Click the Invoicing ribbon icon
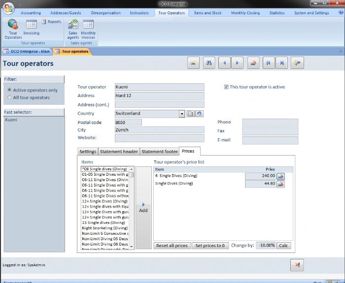345x283 pixels. (x=32, y=29)
